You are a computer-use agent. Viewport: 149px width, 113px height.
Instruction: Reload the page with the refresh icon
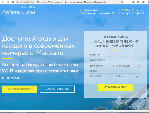pyautogui.click(x=13, y=2)
